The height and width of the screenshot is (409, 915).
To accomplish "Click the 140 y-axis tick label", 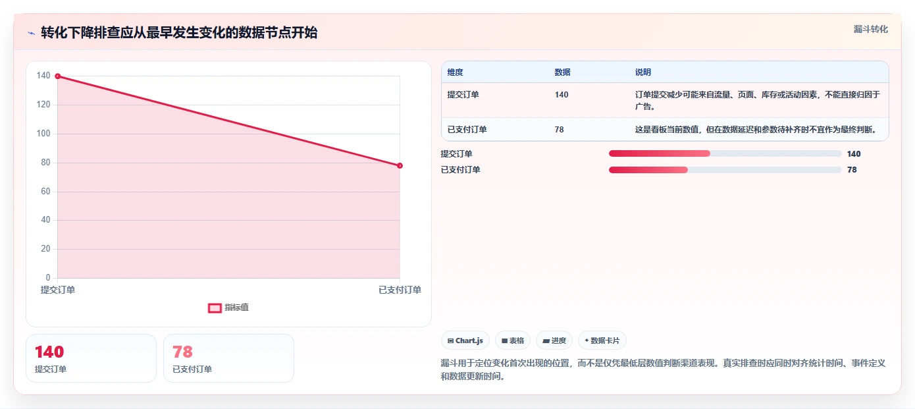I will click(43, 76).
